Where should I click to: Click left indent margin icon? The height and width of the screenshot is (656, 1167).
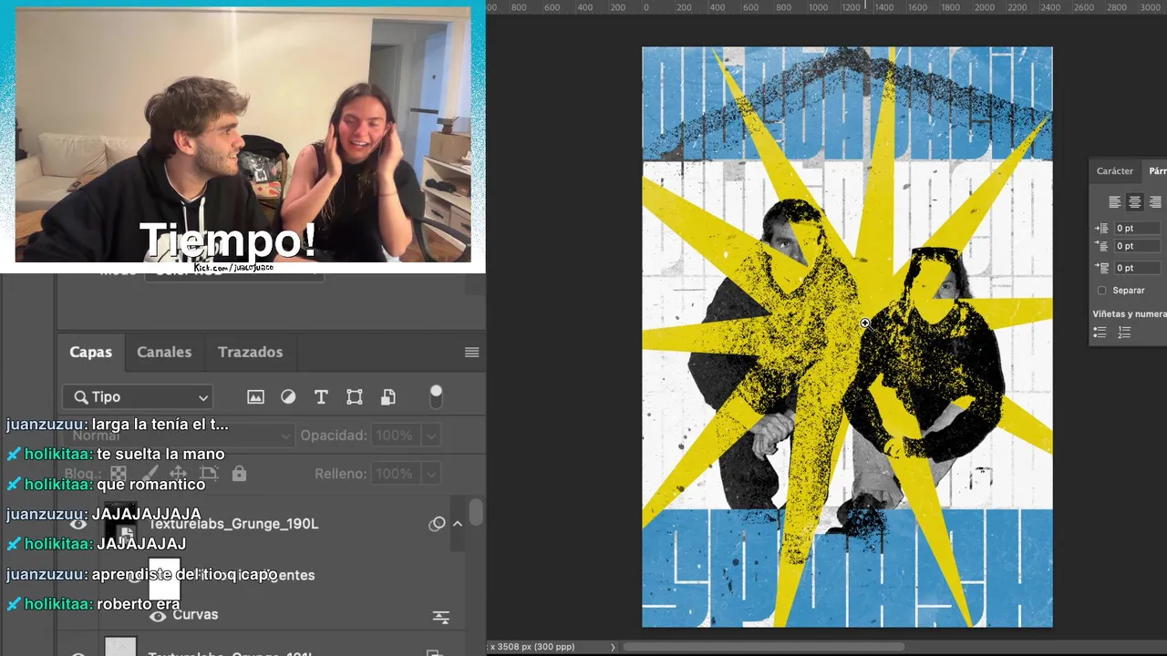(1101, 228)
